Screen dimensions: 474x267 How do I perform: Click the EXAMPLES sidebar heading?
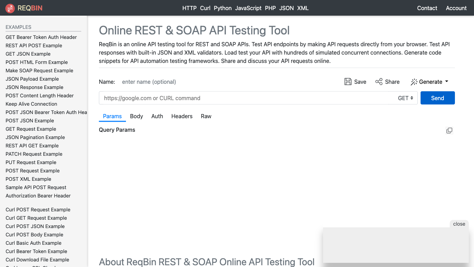[18, 27]
